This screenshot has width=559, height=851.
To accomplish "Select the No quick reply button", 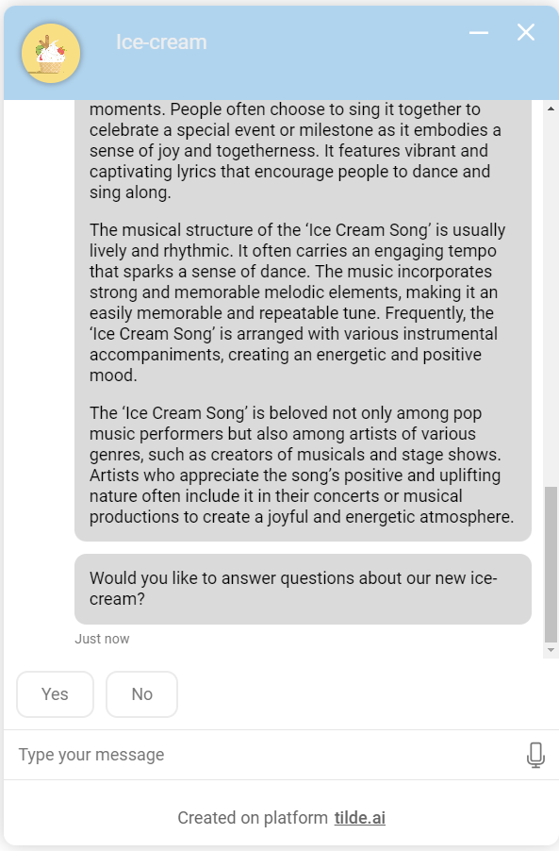I will click(141, 693).
